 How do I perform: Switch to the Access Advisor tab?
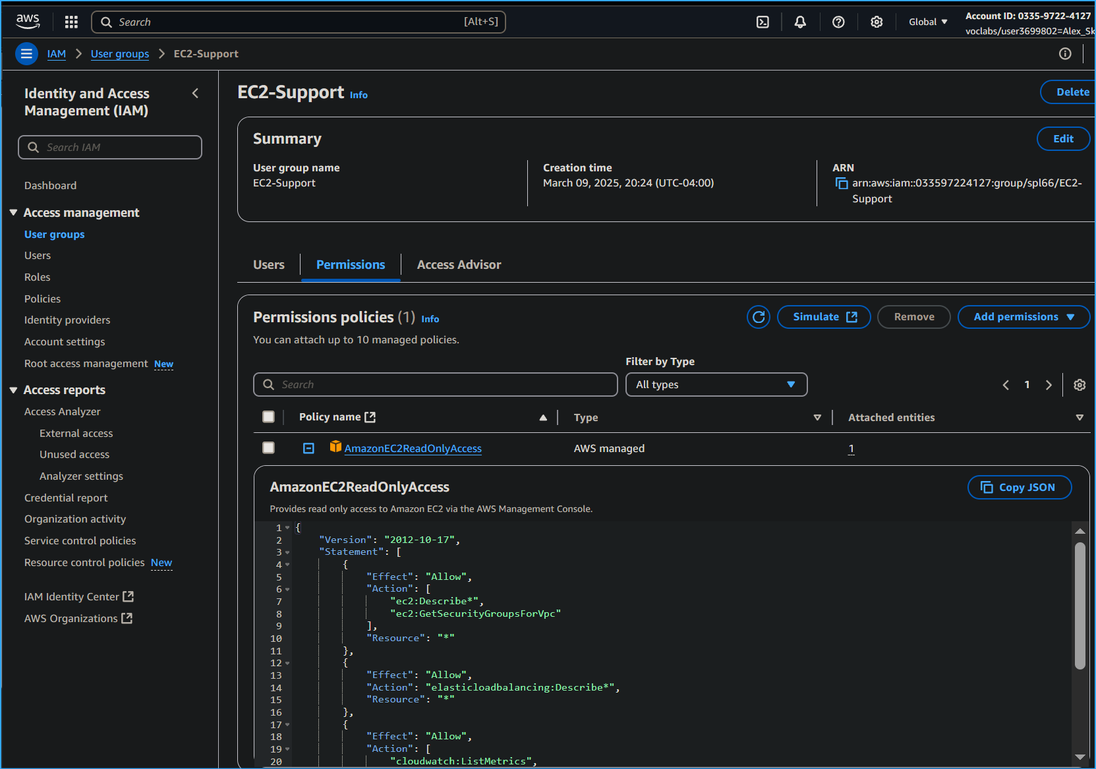pyautogui.click(x=459, y=264)
